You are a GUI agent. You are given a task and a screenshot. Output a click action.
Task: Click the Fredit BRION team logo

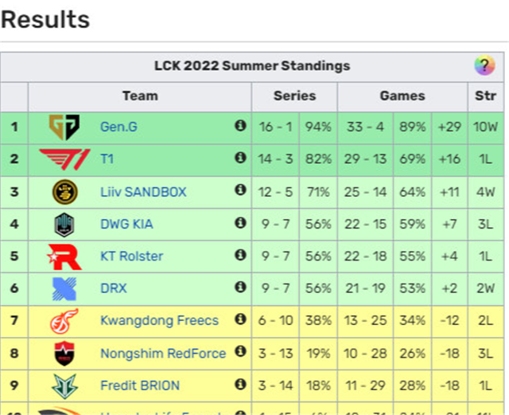64,386
